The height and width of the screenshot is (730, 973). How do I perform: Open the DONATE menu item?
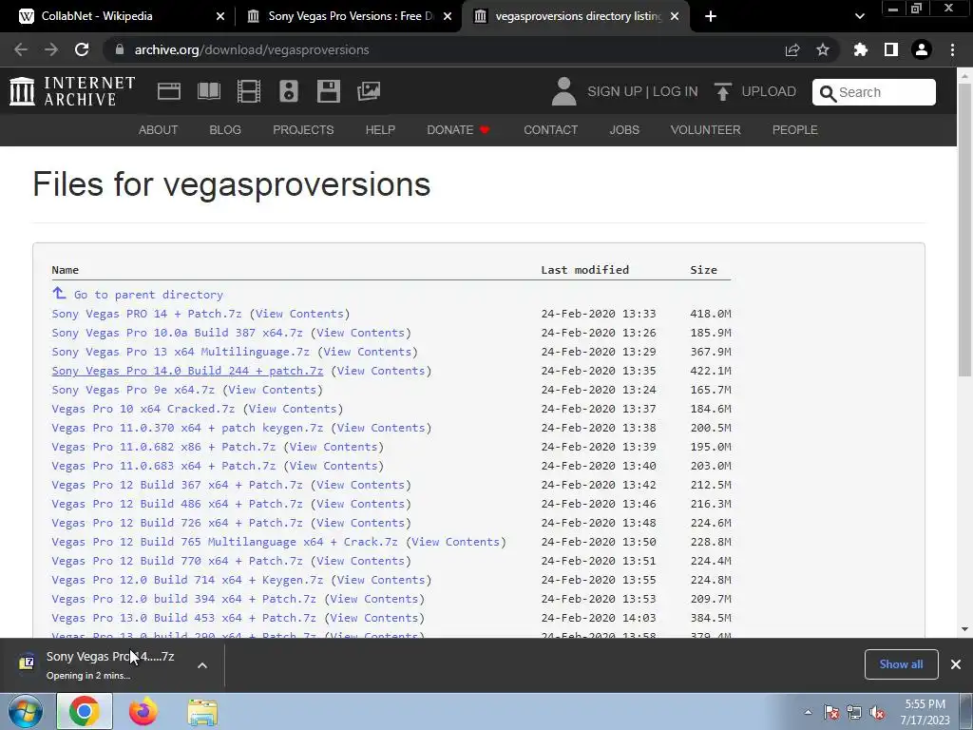(458, 129)
